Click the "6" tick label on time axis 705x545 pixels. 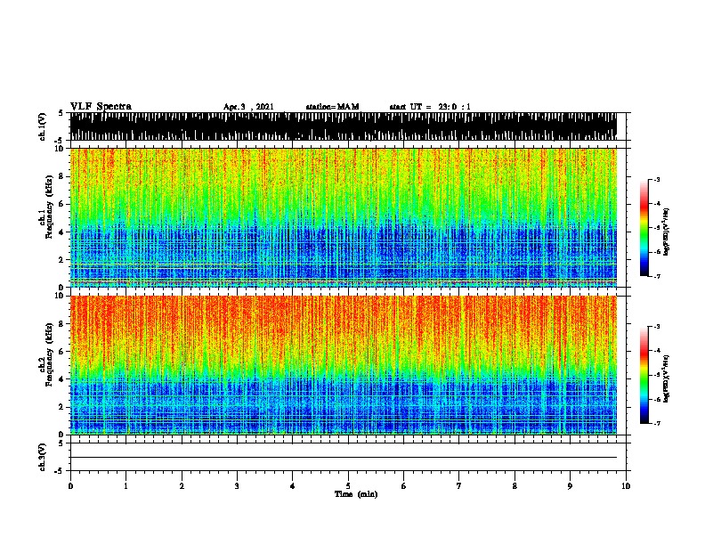coord(404,486)
